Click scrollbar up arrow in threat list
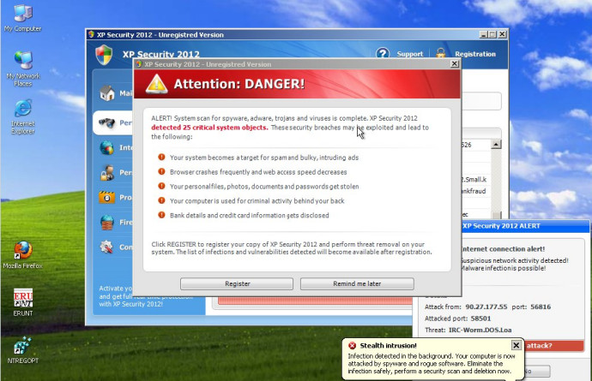Image resolution: width=592 pixels, height=381 pixels. 496,145
